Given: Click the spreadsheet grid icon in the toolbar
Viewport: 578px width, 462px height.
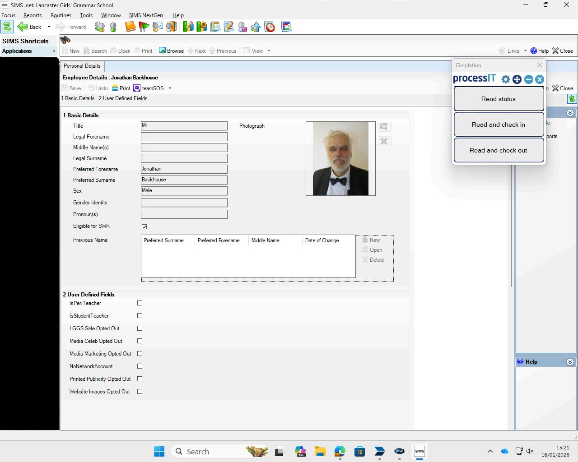Looking at the screenshot, I should (x=215, y=27).
